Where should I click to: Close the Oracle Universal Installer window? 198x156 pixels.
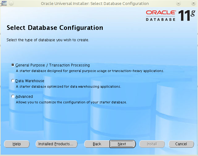click(193, 3)
